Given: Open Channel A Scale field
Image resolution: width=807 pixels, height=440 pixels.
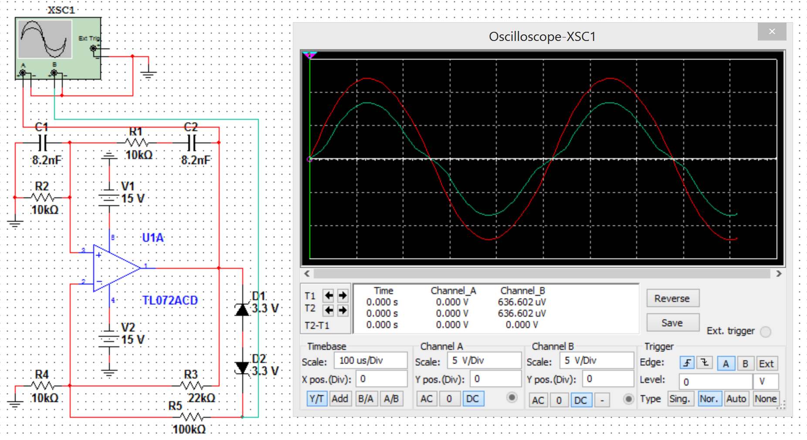Looking at the screenshot, I should pos(484,361).
